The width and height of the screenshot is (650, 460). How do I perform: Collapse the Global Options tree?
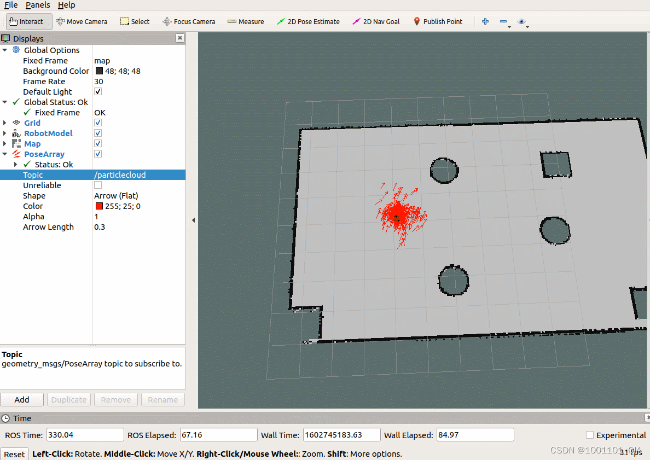(x=5, y=50)
